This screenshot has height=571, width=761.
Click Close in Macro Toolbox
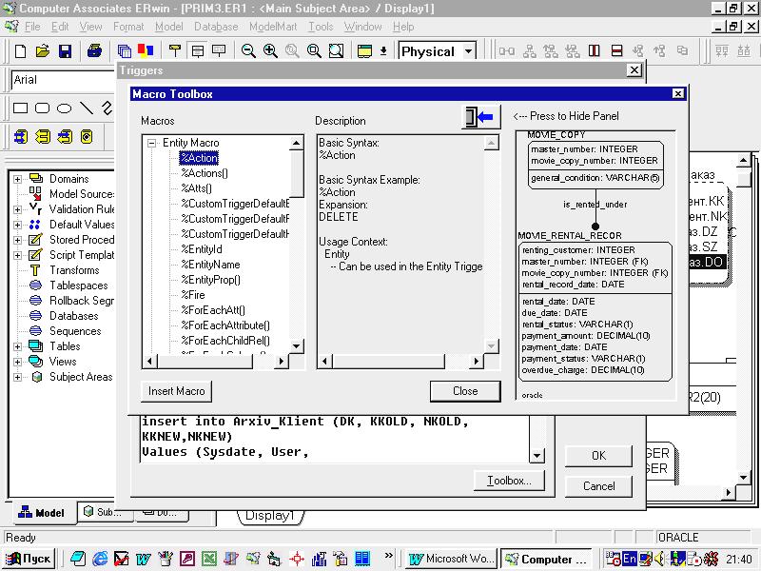click(x=465, y=391)
